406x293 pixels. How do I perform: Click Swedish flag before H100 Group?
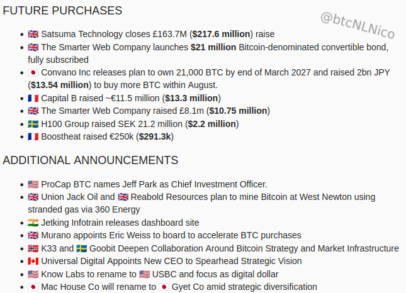pyautogui.click(x=33, y=124)
